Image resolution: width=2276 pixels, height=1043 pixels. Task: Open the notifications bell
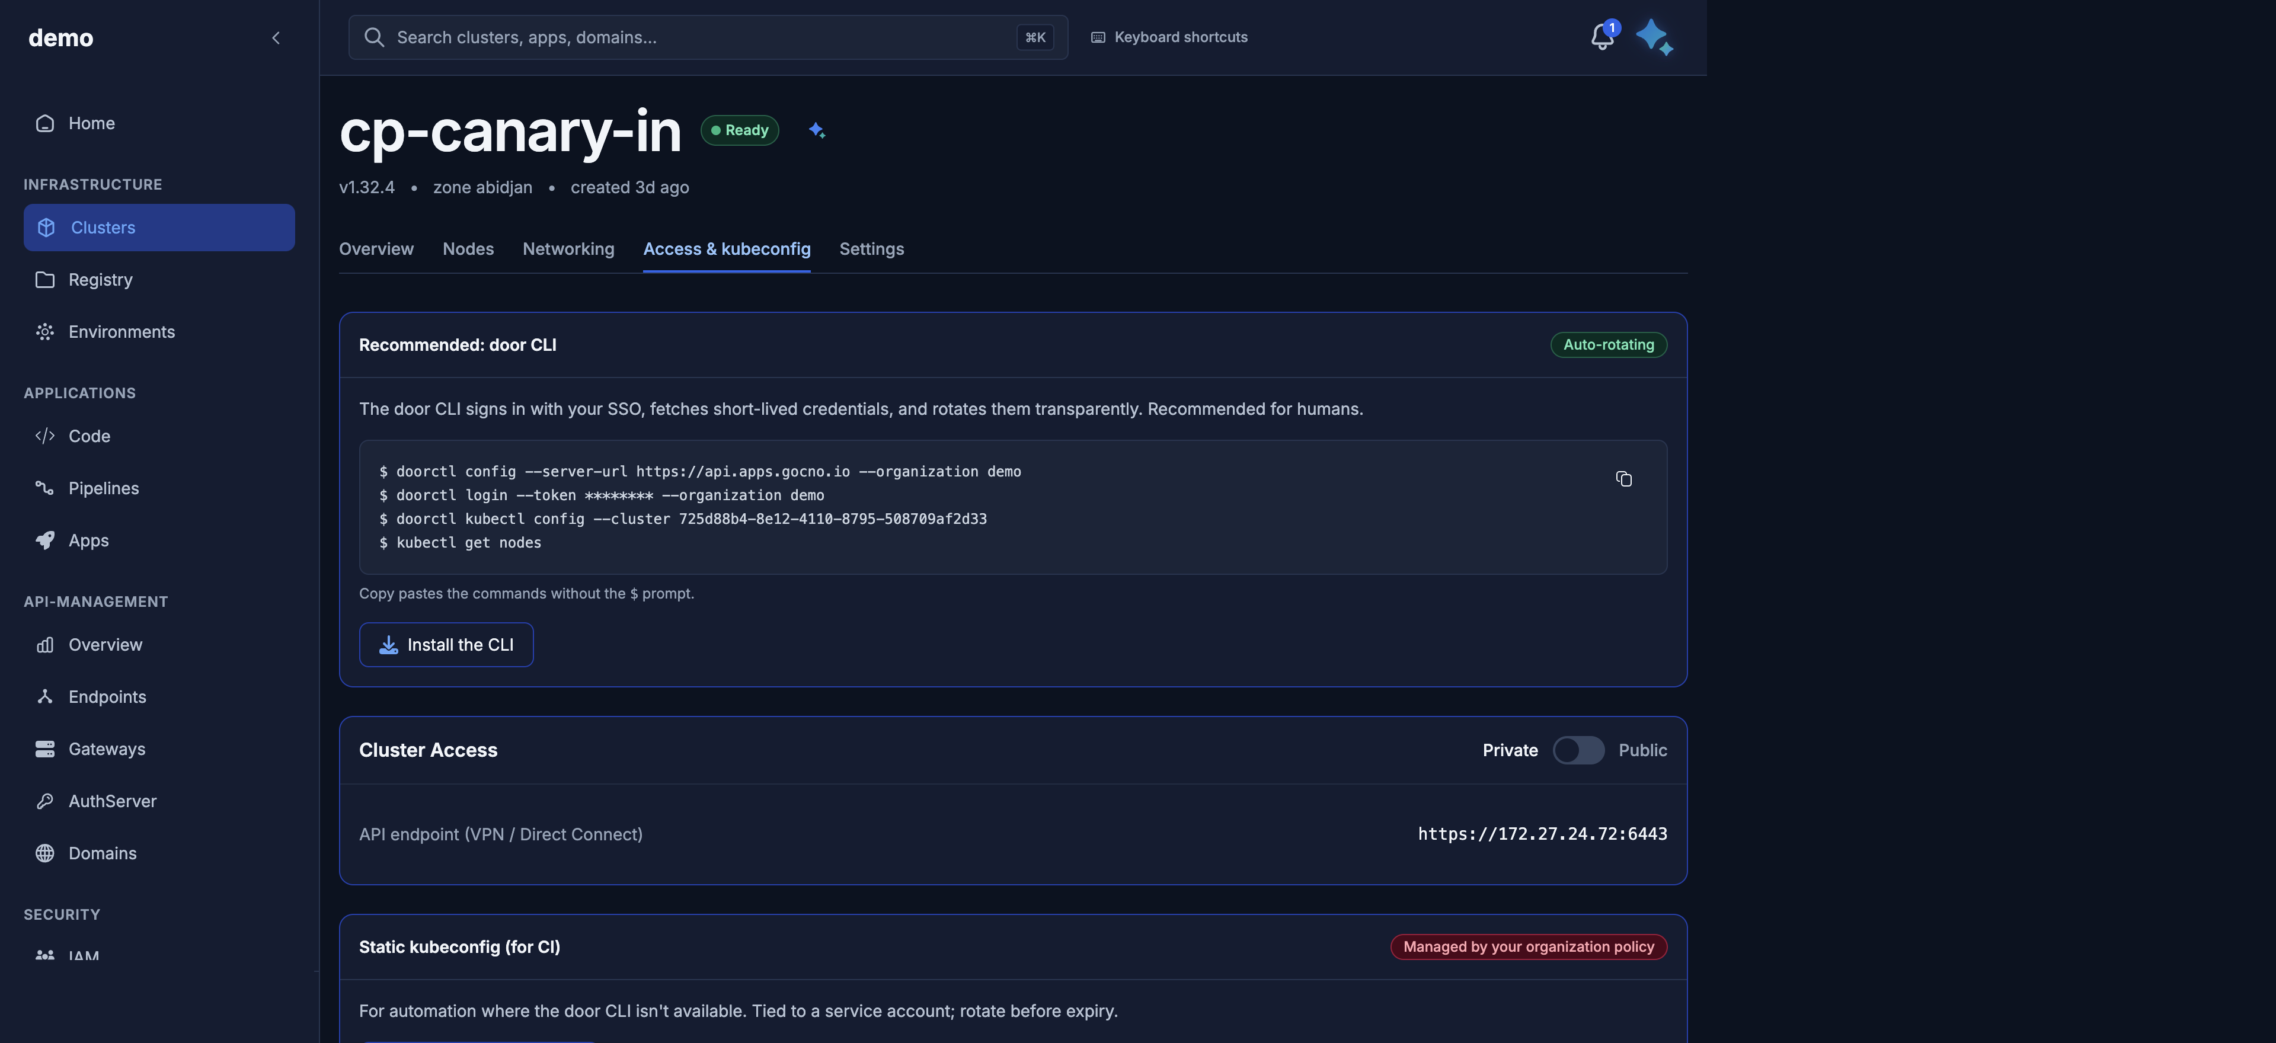1603,36
